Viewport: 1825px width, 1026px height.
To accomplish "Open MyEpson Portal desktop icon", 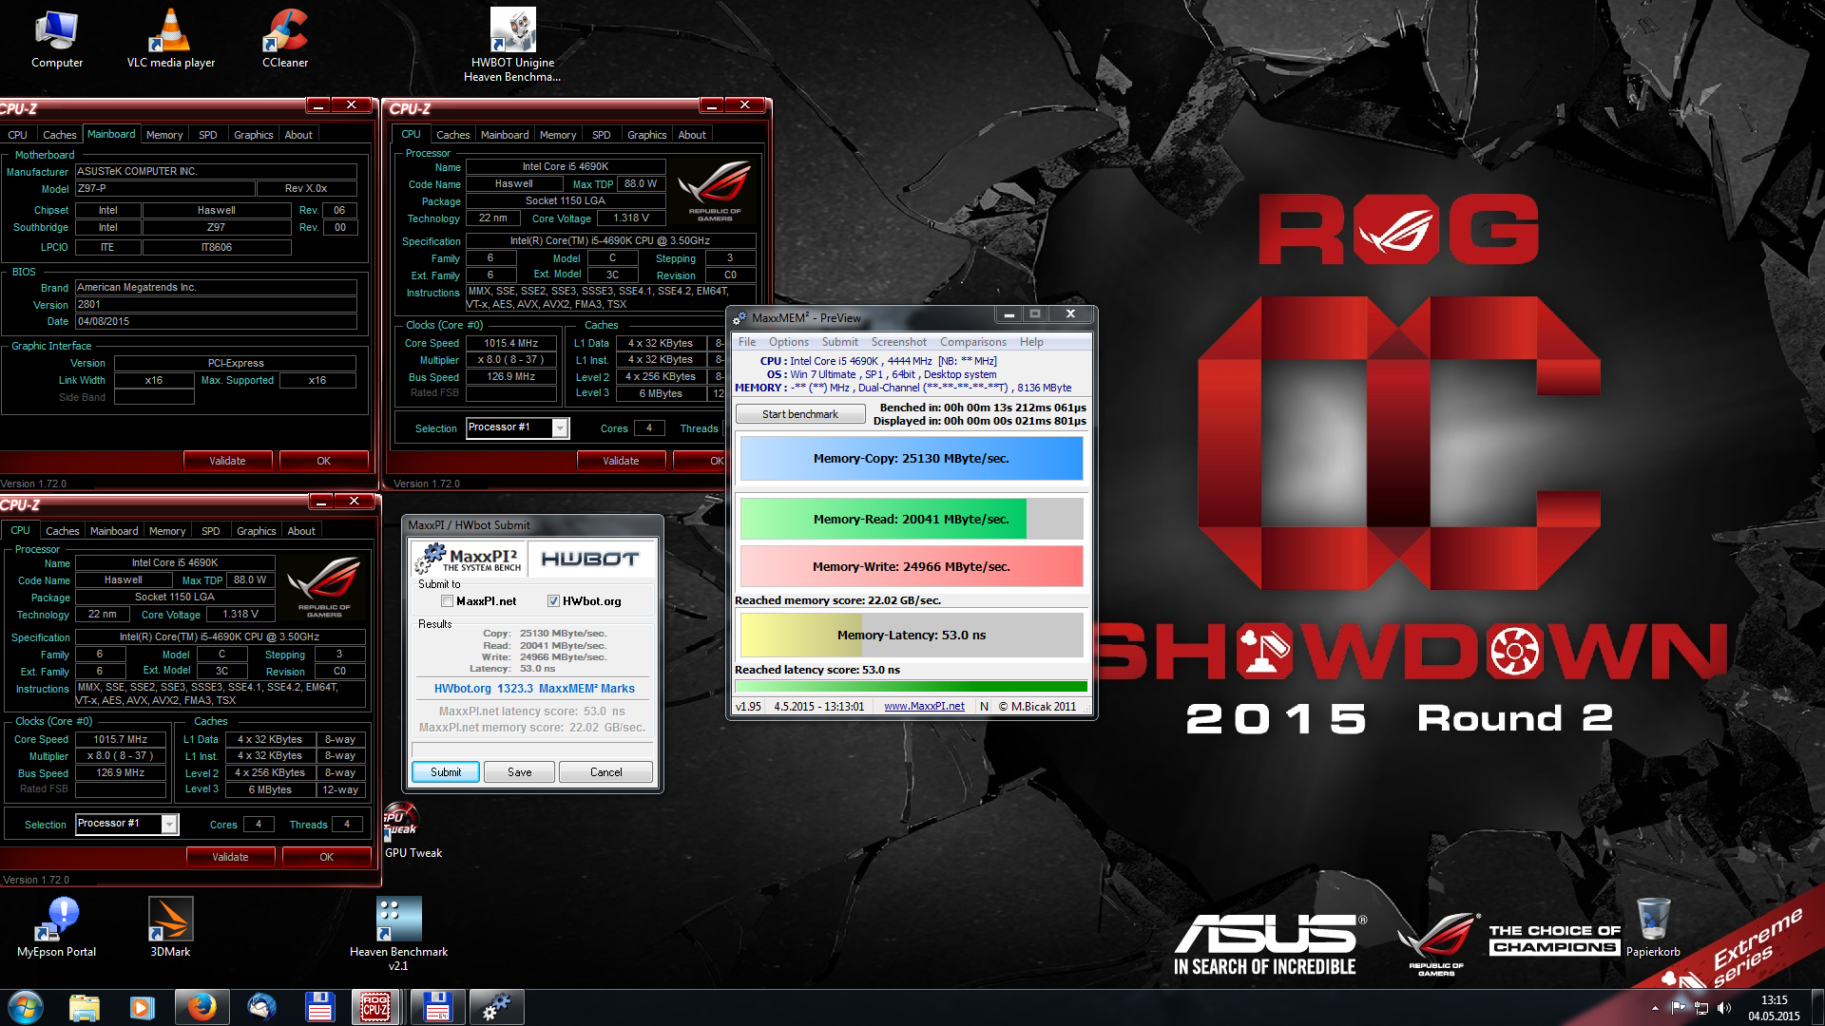I will click(57, 927).
